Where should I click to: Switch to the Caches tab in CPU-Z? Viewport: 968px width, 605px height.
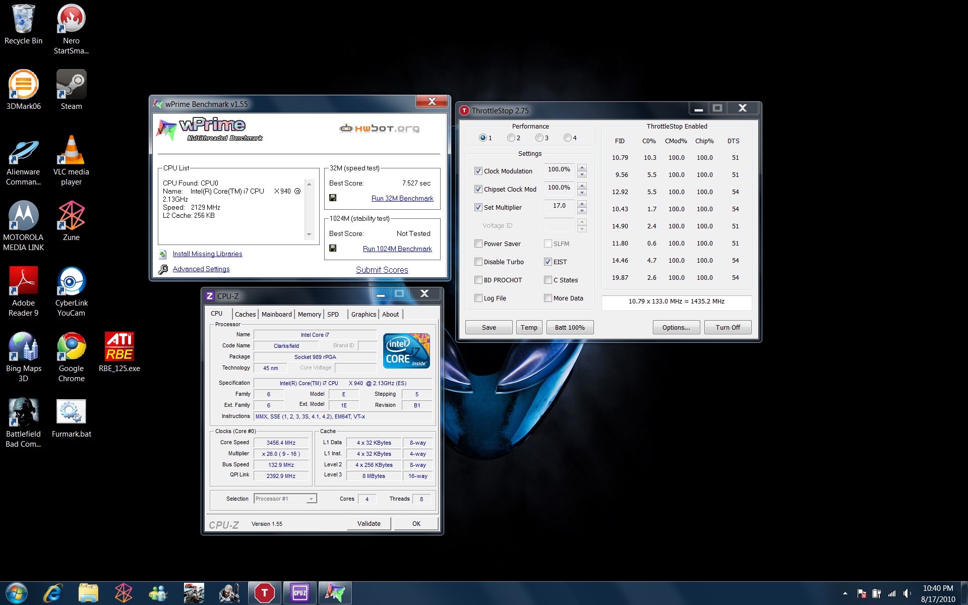click(245, 314)
